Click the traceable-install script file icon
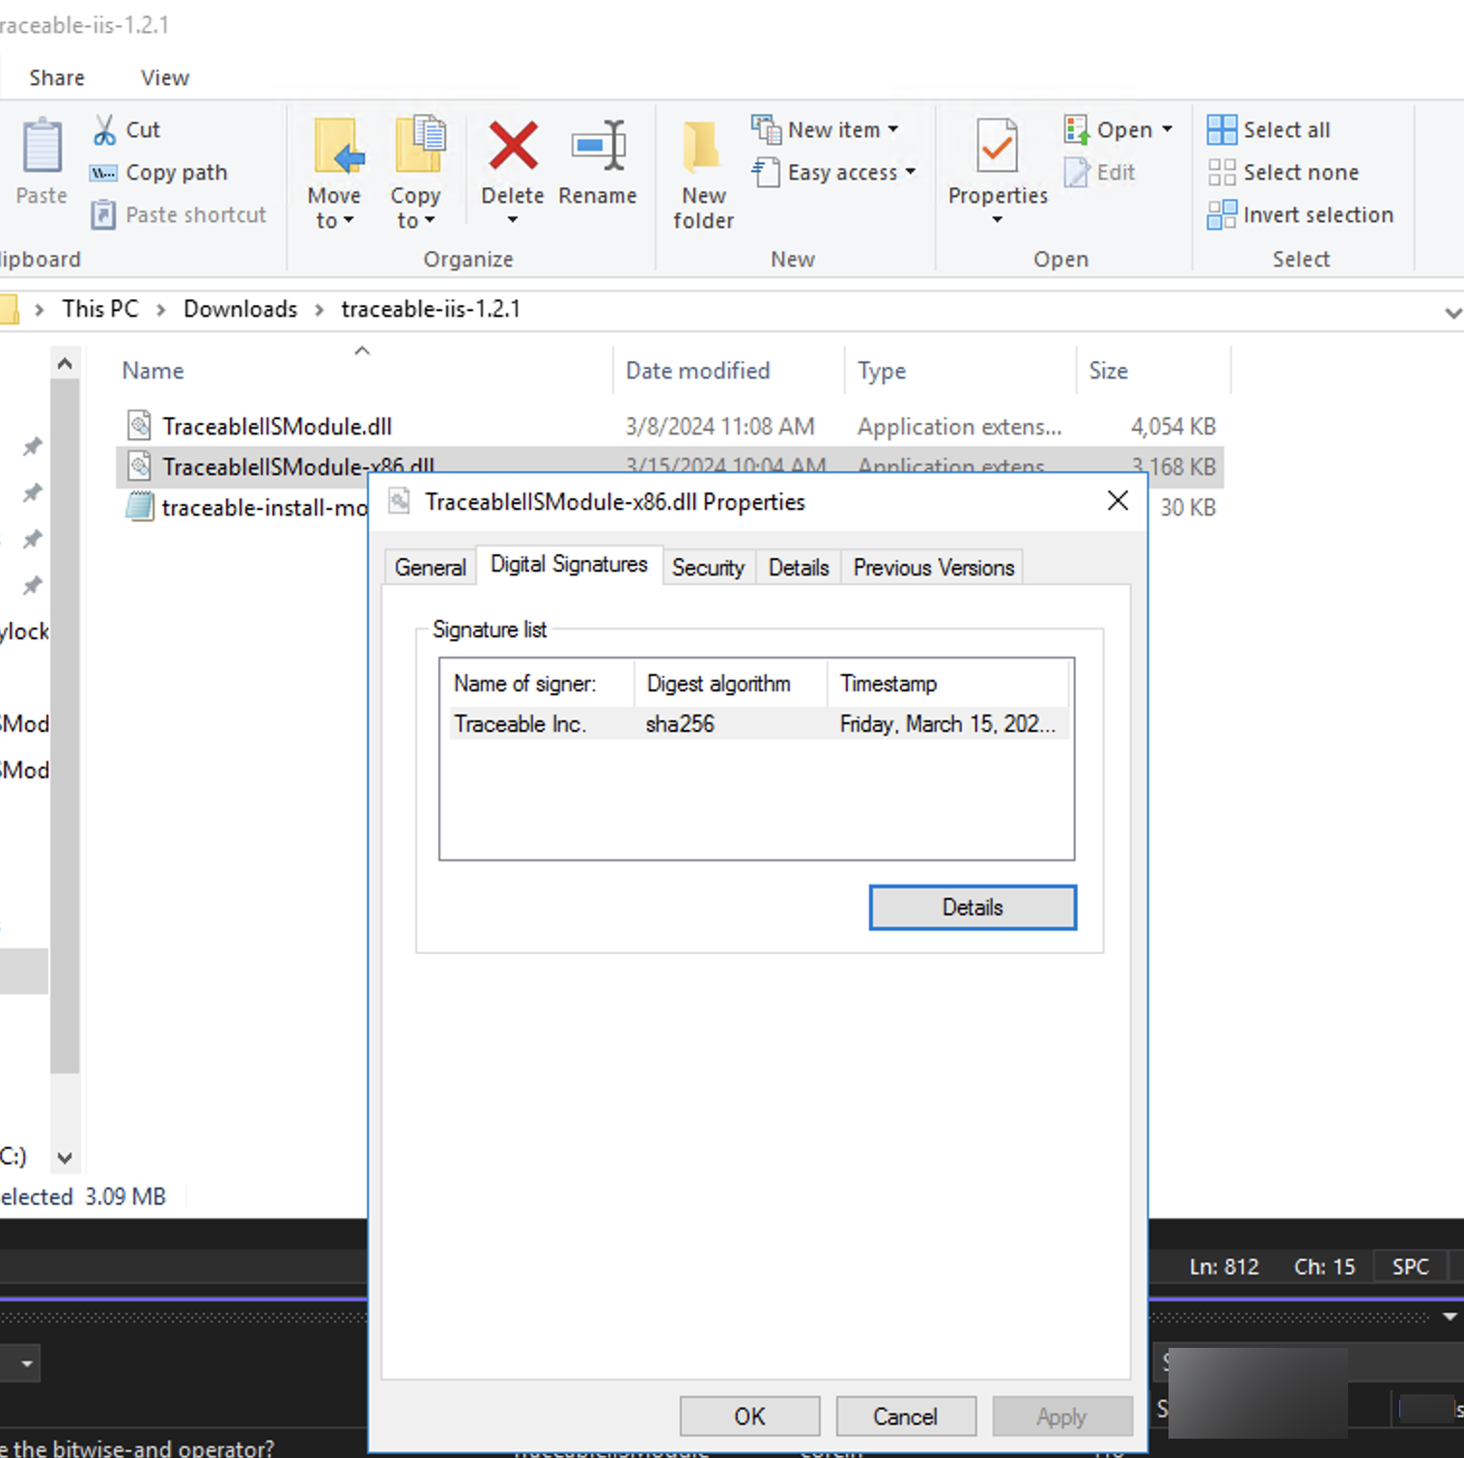1464x1458 pixels. click(x=140, y=507)
